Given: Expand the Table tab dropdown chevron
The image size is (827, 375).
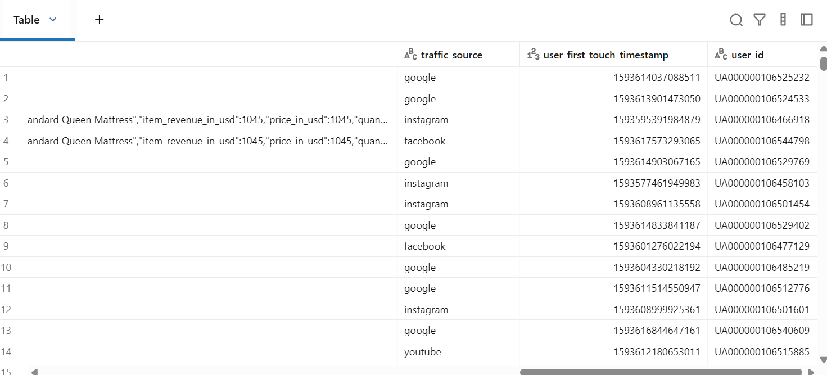Looking at the screenshot, I should tap(53, 20).
